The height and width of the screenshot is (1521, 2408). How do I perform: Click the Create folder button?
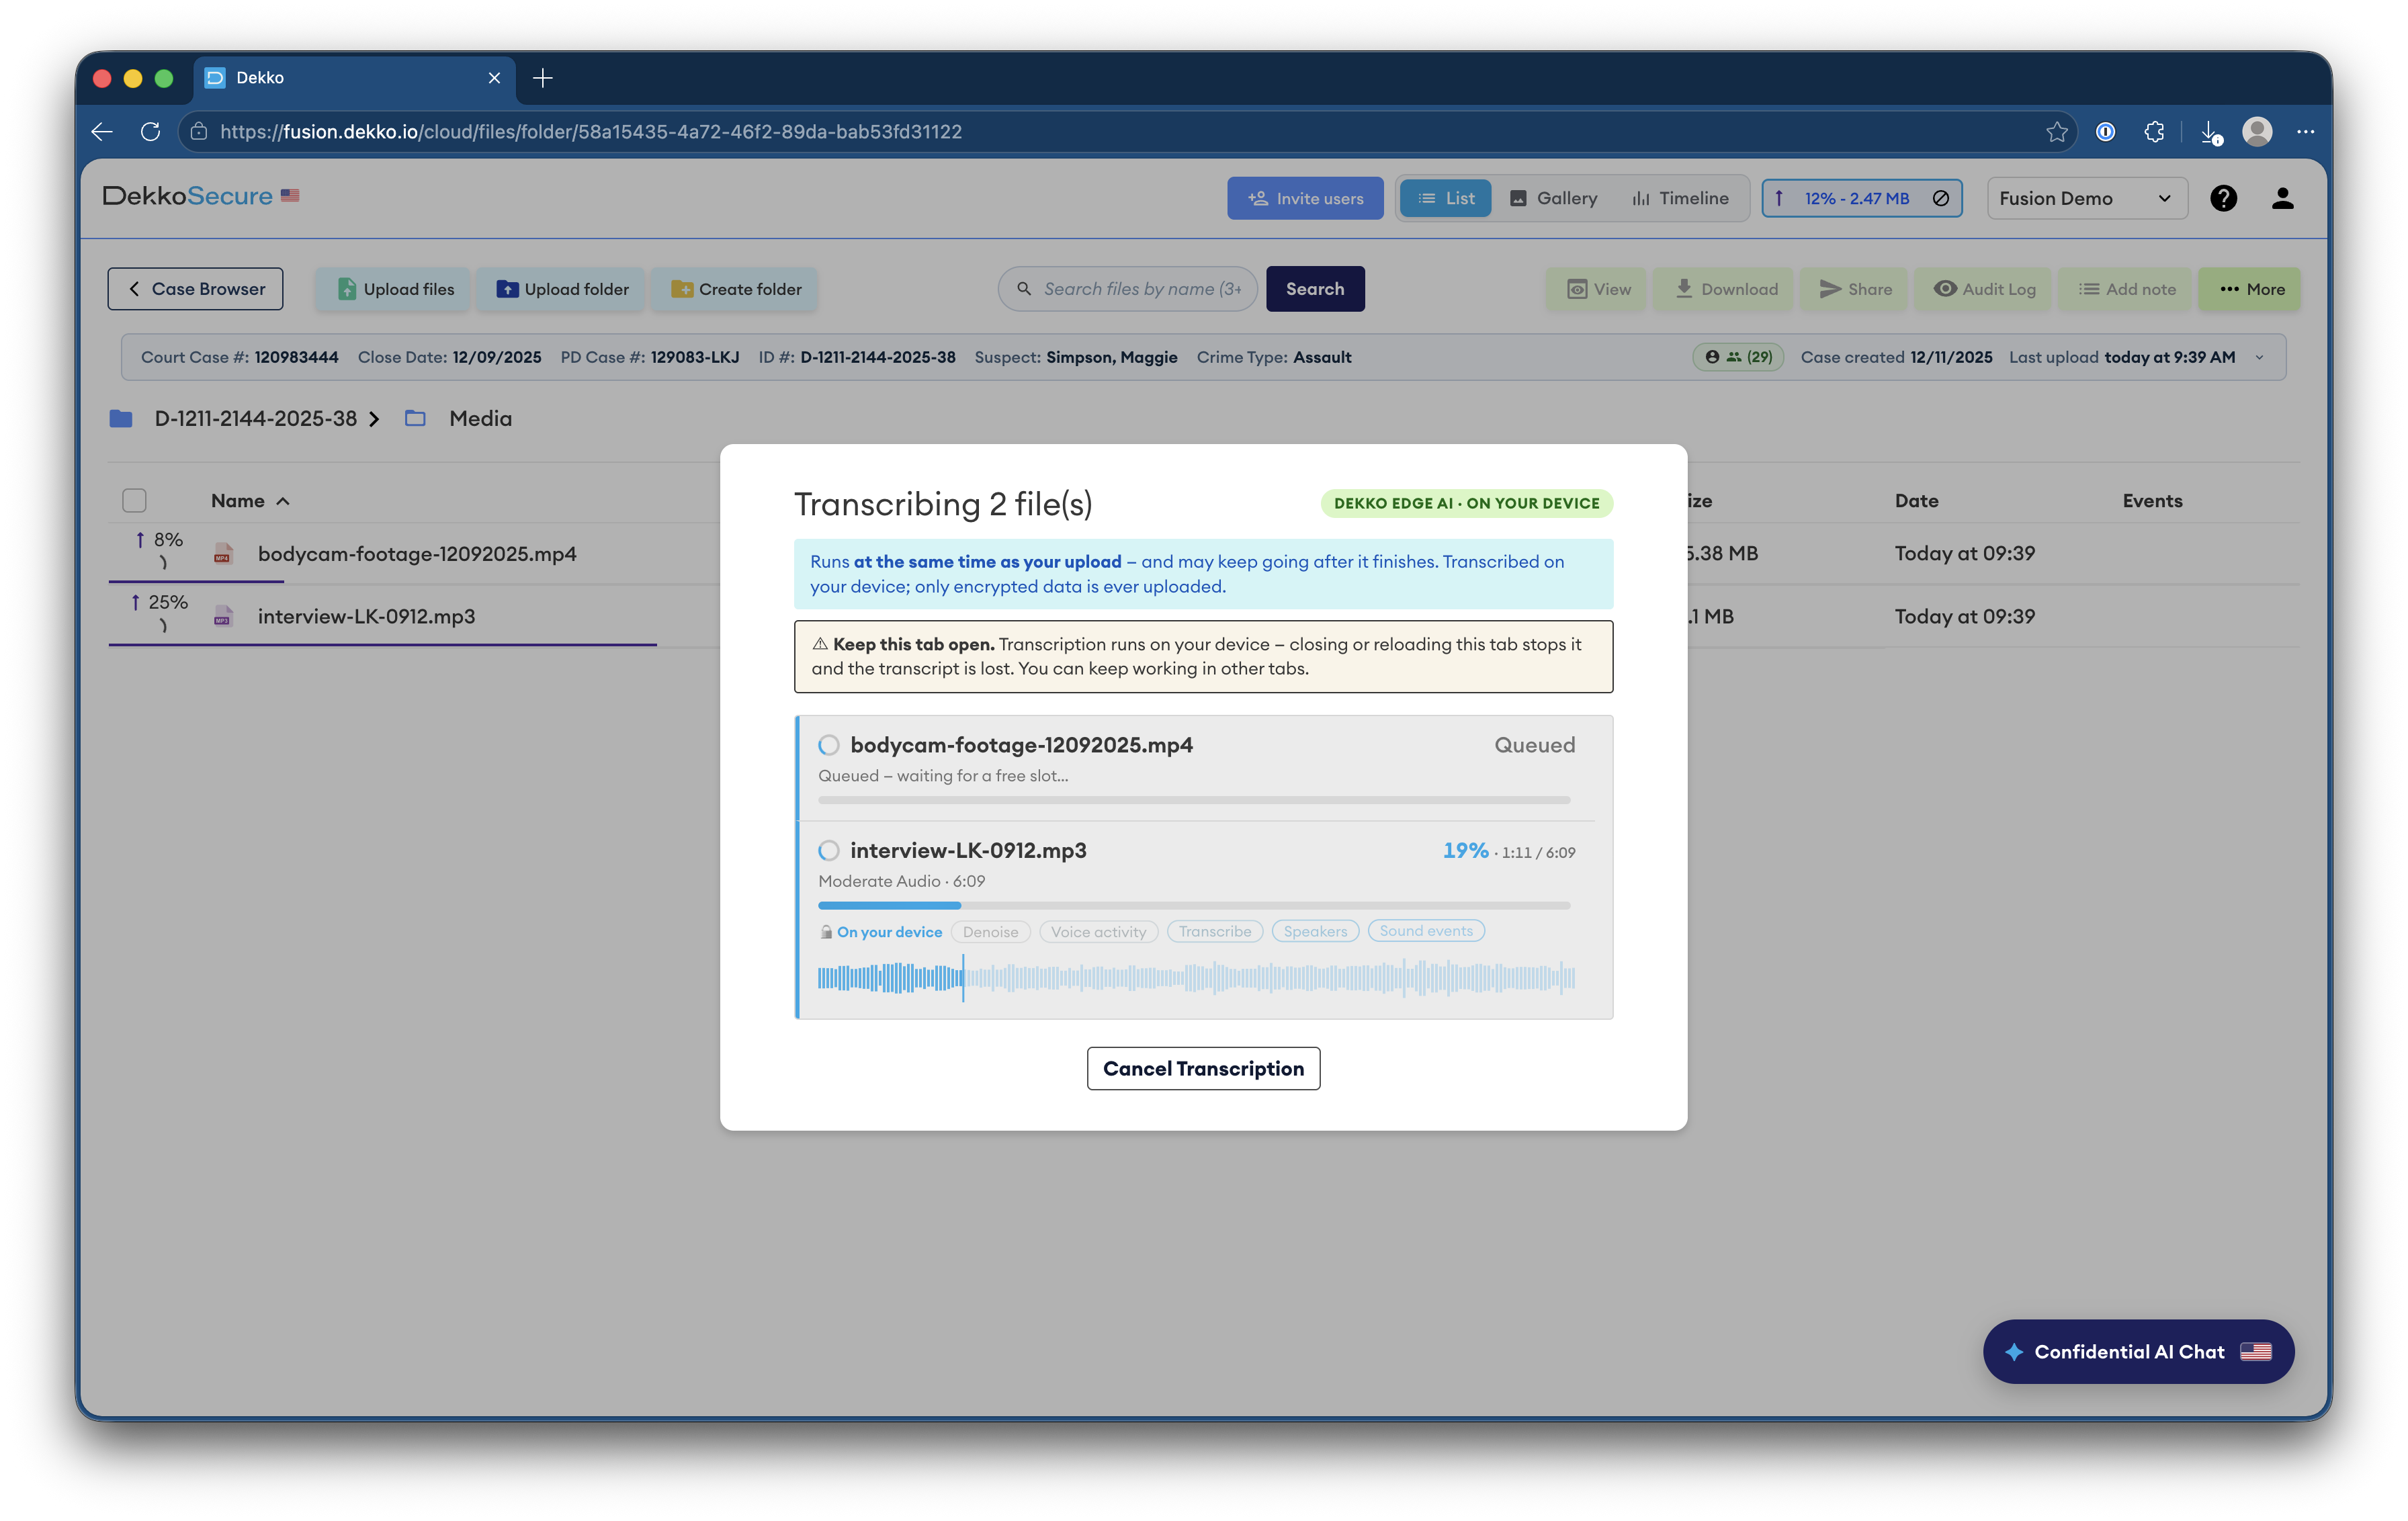coord(735,289)
